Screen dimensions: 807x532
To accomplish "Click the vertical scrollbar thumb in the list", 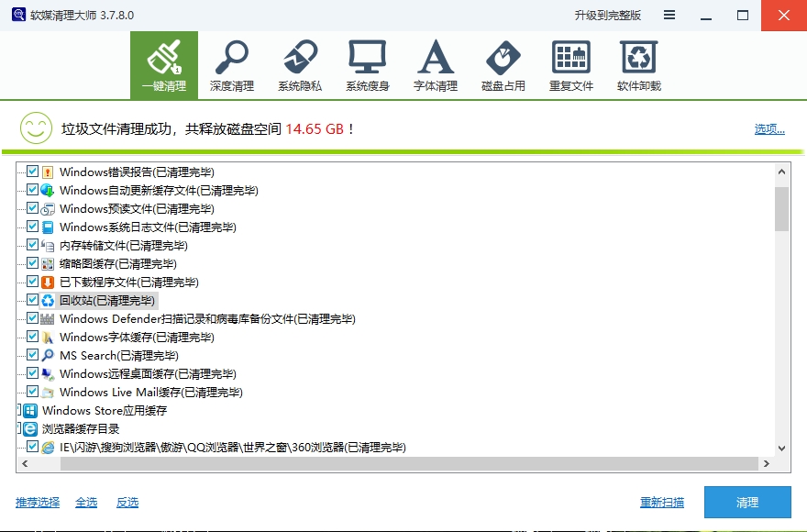I will pos(781,208).
